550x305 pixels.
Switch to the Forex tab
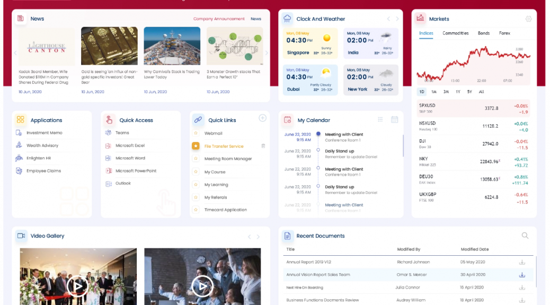tap(504, 33)
